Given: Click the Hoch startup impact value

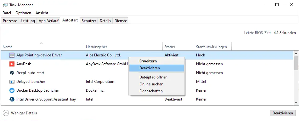Looking at the screenshot, I should 200,55.
